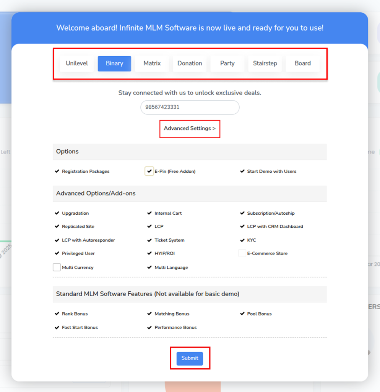Screen dimensions: 380x392
Task: Disable the Replicated Site add-on
Action: click(x=57, y=227)
